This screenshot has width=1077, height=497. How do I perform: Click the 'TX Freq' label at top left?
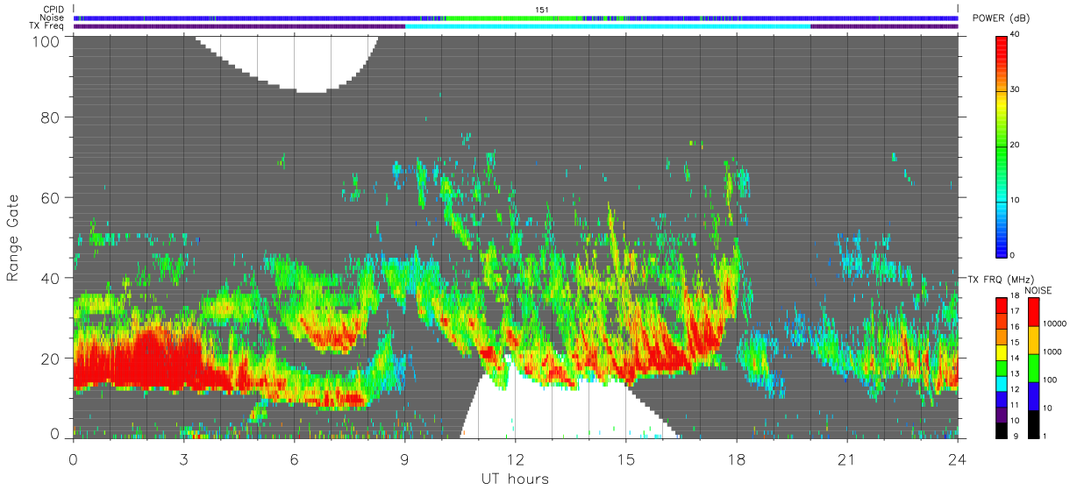[46, 26]
